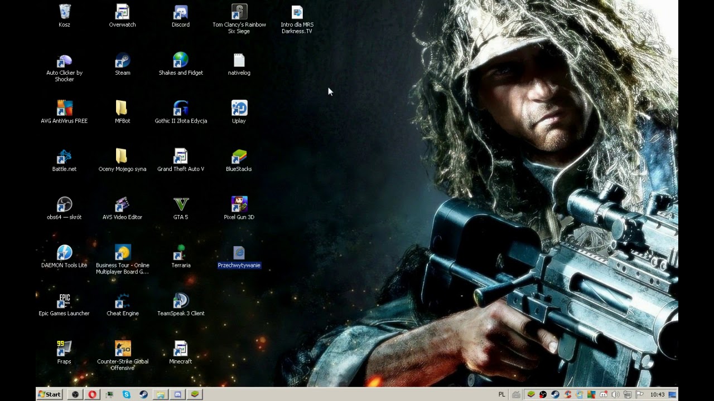Open the volume speaker tray icon
The image size is (714, 401).
615,394
